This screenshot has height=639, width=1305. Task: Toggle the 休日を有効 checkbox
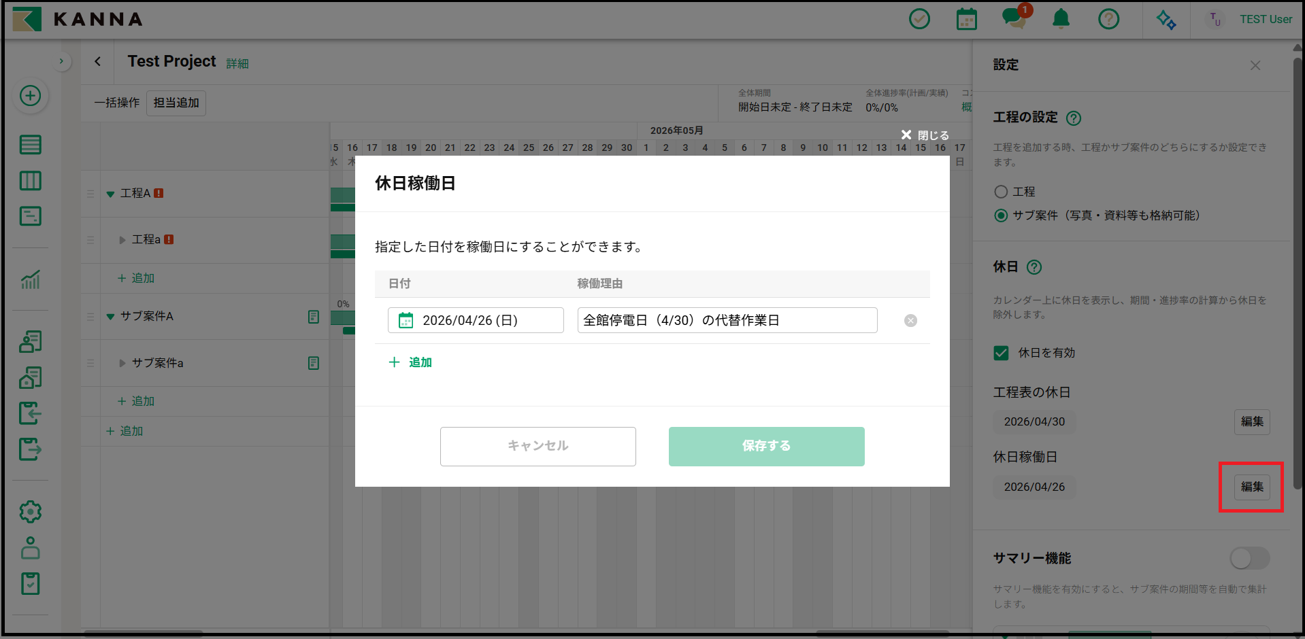1001,353
